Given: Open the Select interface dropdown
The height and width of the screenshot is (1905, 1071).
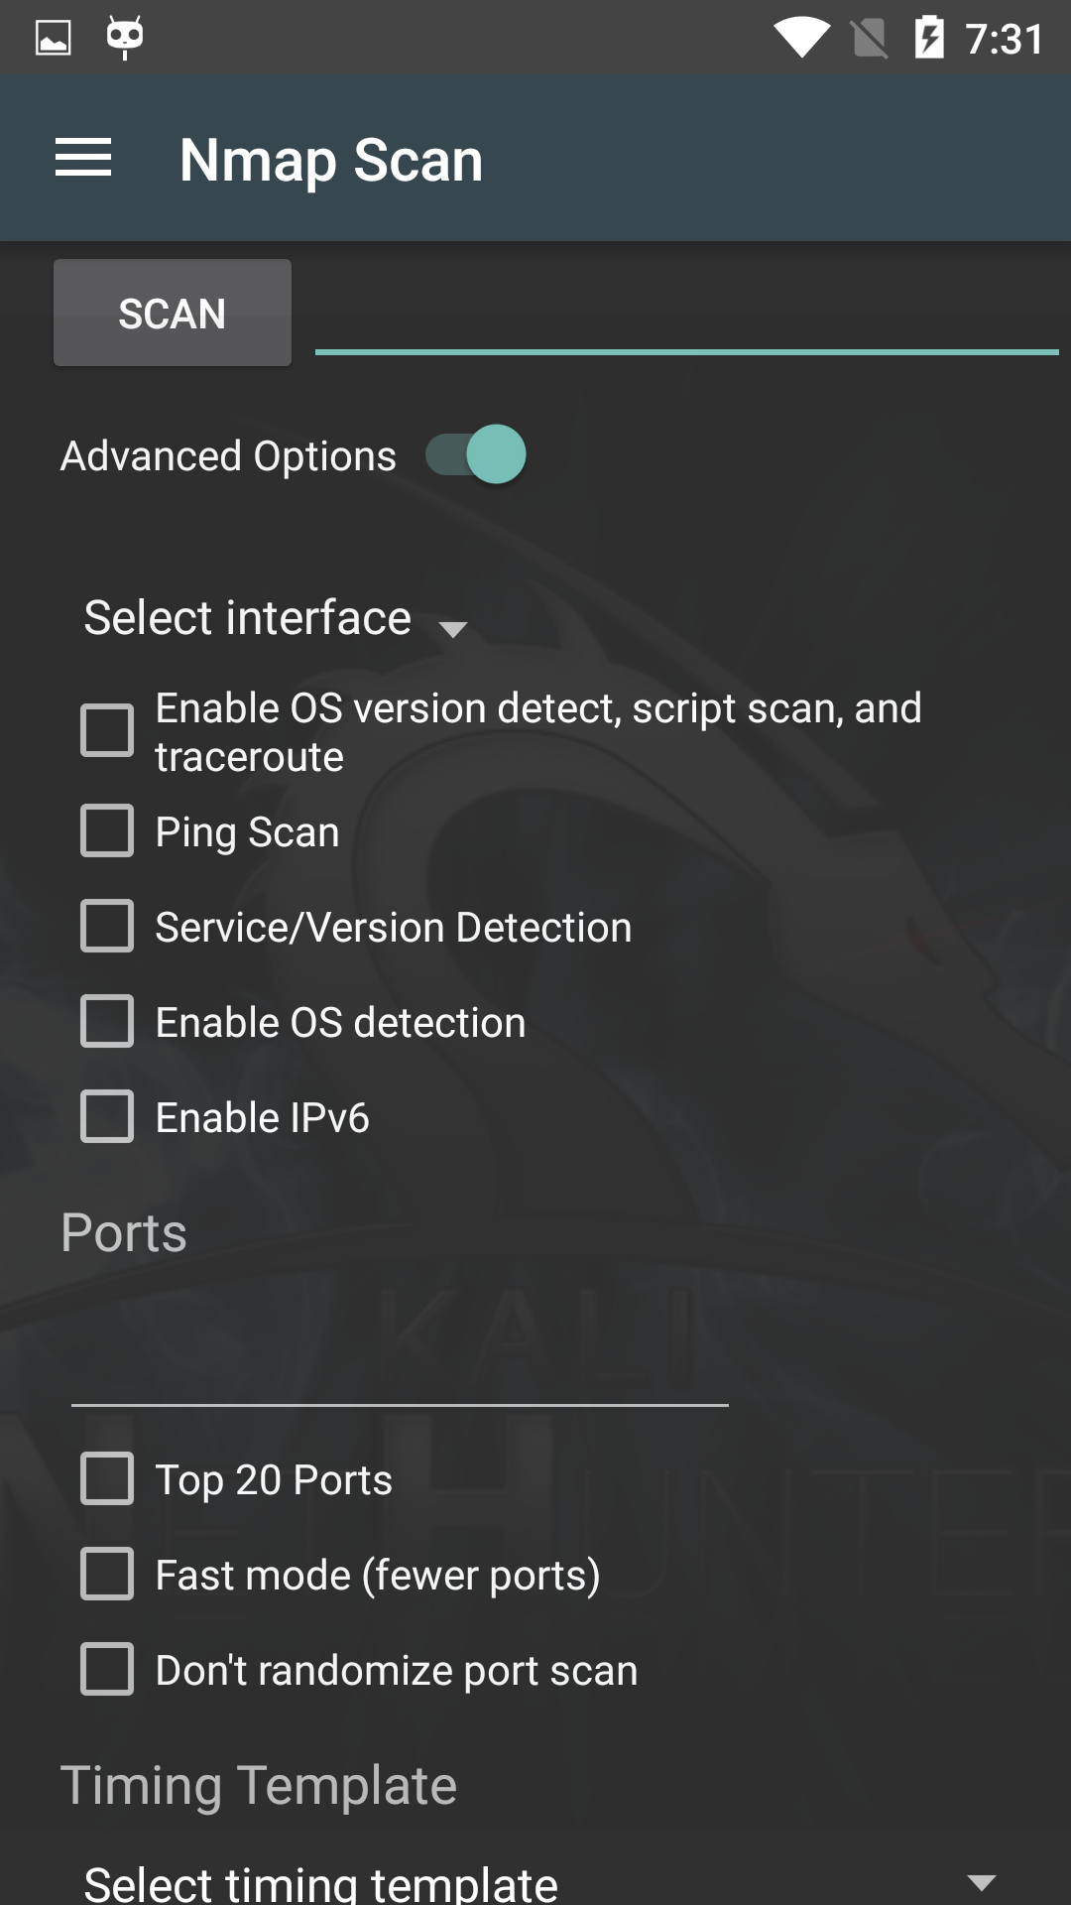Looking at the screenshot, I should (x=276, y=619).
